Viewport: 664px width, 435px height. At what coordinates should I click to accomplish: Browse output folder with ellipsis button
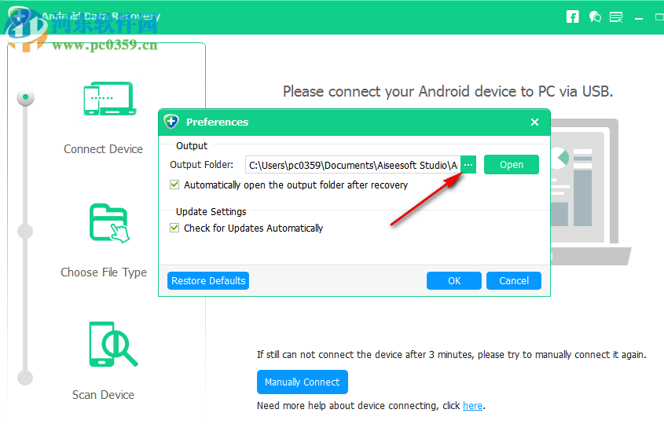tap(468, 165)
